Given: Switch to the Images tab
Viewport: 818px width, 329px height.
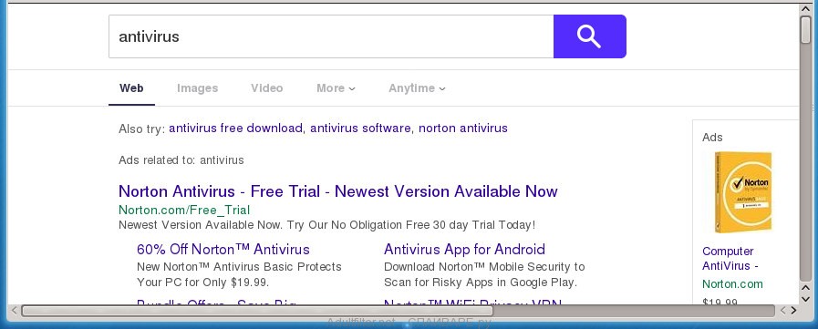Looking at the screenshot, I should click(x=197, y=88).
